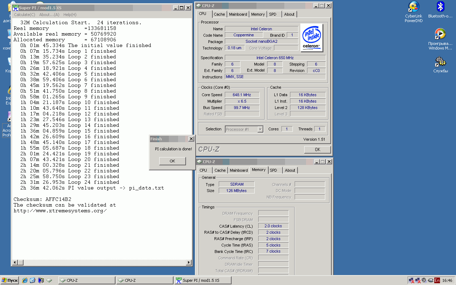This screenshot has height=285, width=456.
Task: Activate the CPU-Z taskbar button nearest the quick launch icons
Action: tap(87, 280)
